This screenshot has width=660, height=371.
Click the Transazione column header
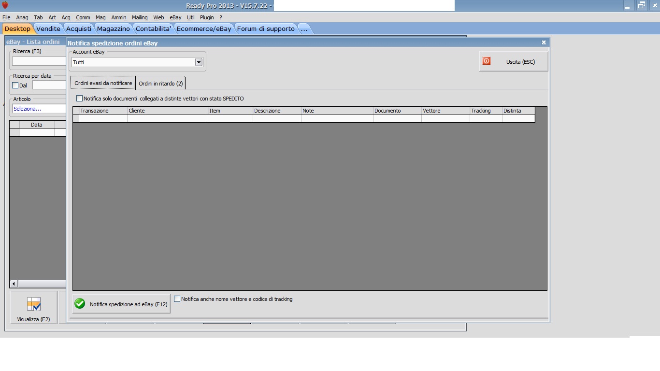pyautogui.click(x=103, y=111)
